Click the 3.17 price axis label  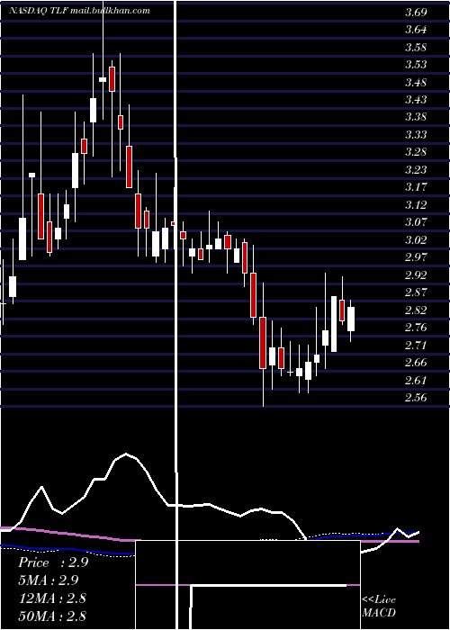tap(416, 187)
